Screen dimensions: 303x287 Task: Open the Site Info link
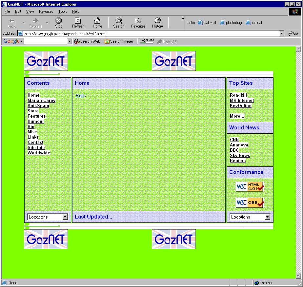coord(36,148)
